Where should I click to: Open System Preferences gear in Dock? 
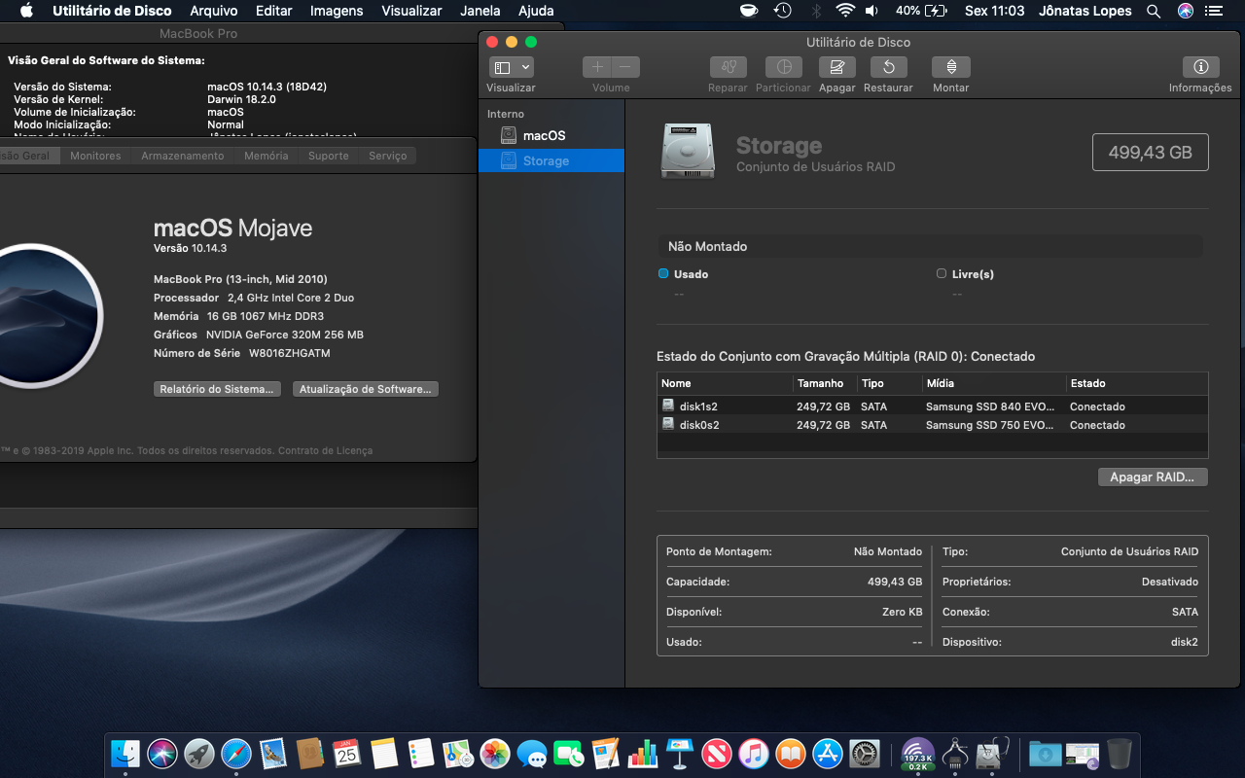[865, 753]
